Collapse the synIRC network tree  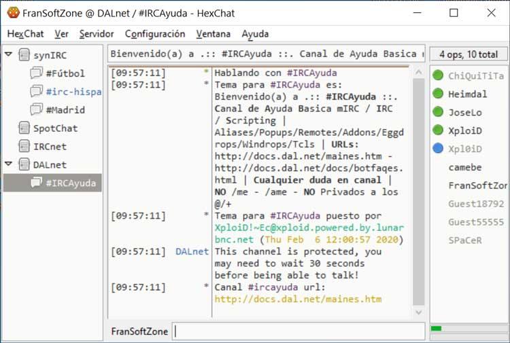pyautogui.click(x=9, y=54)
